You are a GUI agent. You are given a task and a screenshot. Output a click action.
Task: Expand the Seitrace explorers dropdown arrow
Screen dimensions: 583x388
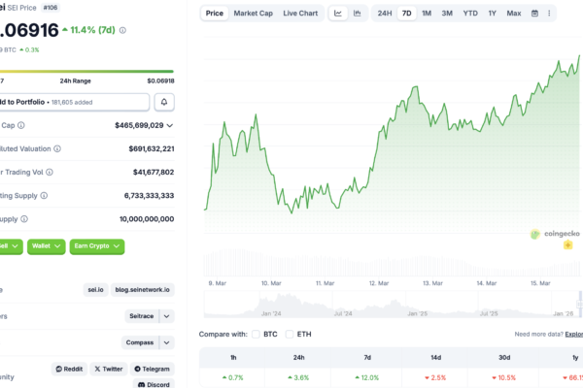pos(167,316)
